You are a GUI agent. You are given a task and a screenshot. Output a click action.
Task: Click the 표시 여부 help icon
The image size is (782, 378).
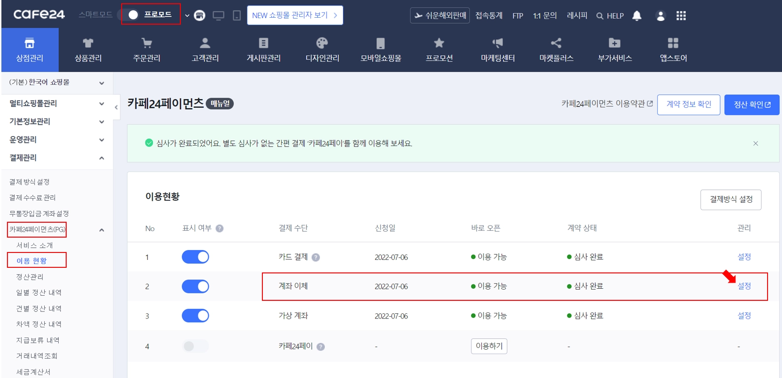220,228
